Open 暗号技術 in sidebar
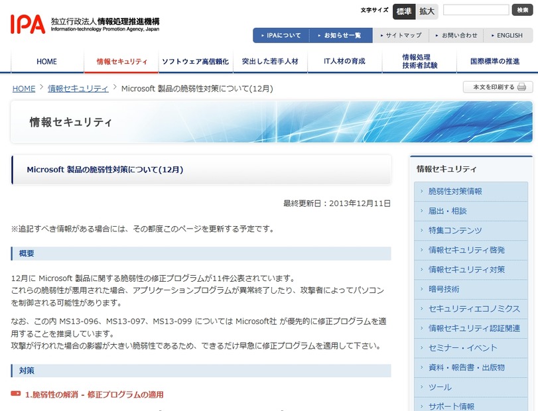Screen dimensions: 538x411 pos(471,289)
